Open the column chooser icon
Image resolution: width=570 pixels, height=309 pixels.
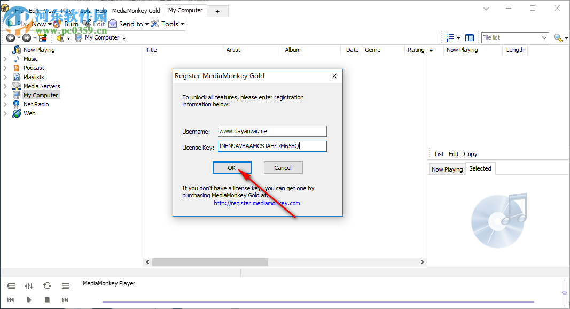[470, 37]
